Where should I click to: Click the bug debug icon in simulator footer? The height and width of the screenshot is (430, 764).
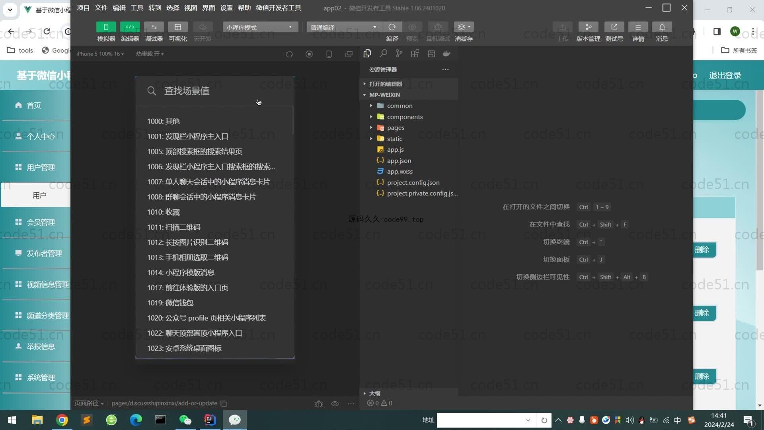(319, 404)
